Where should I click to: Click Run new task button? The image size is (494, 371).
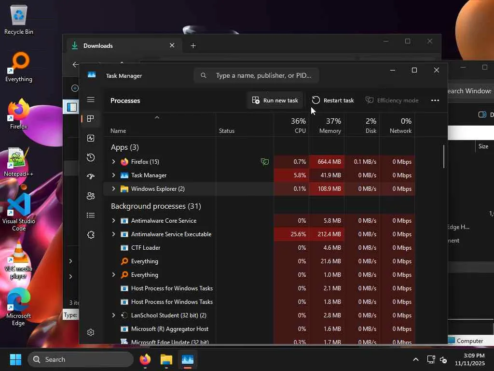(275, 100)
